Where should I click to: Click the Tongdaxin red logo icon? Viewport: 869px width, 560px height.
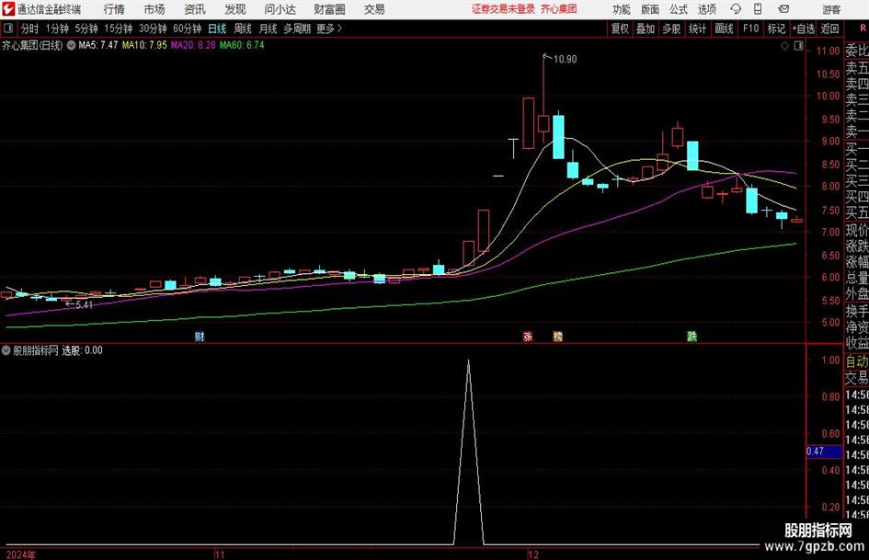[x=8, y=9]
